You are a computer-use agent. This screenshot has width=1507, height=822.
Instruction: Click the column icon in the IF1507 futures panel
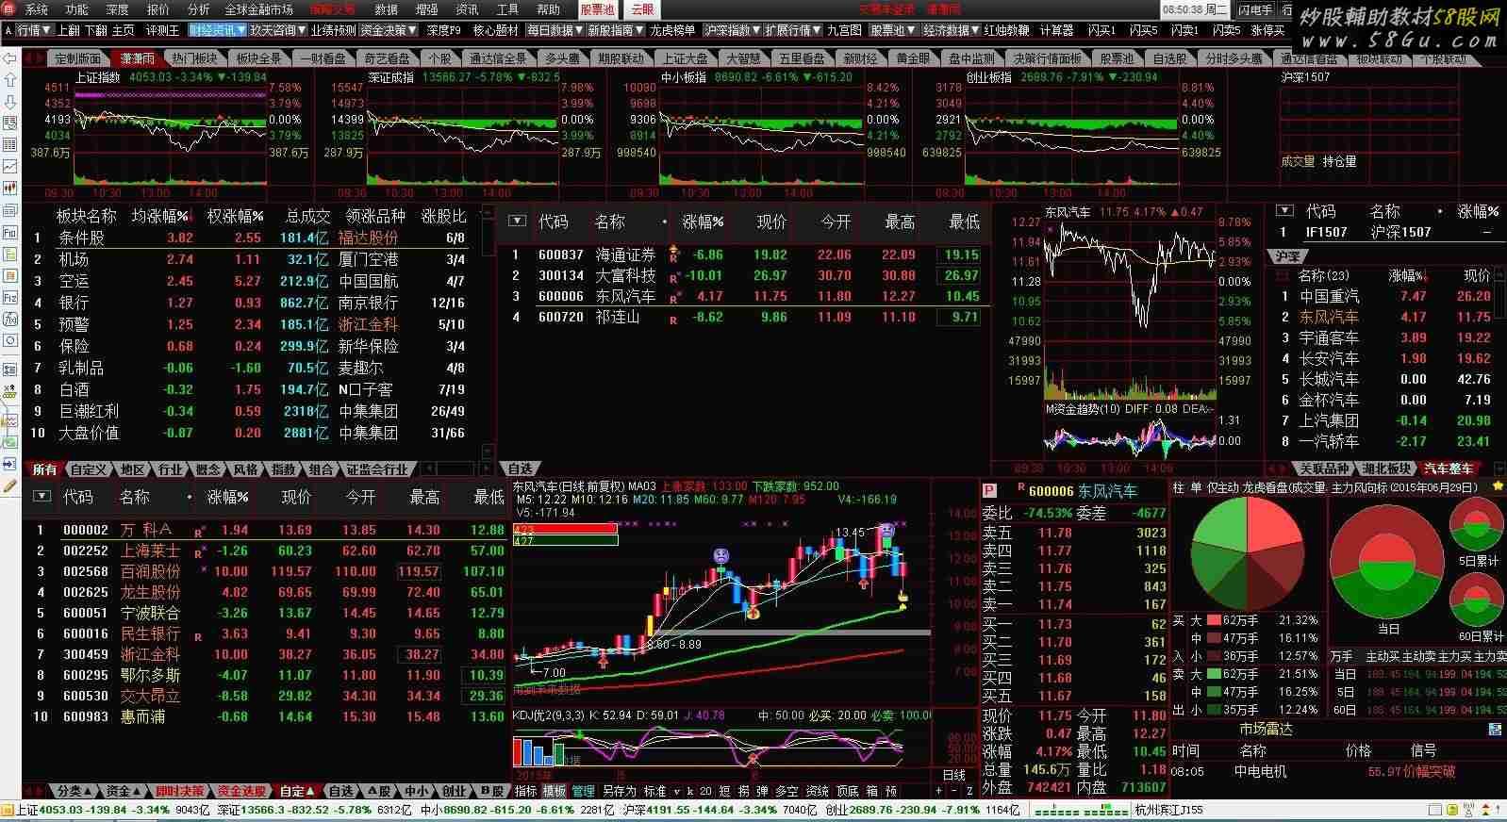(1284, 210)
